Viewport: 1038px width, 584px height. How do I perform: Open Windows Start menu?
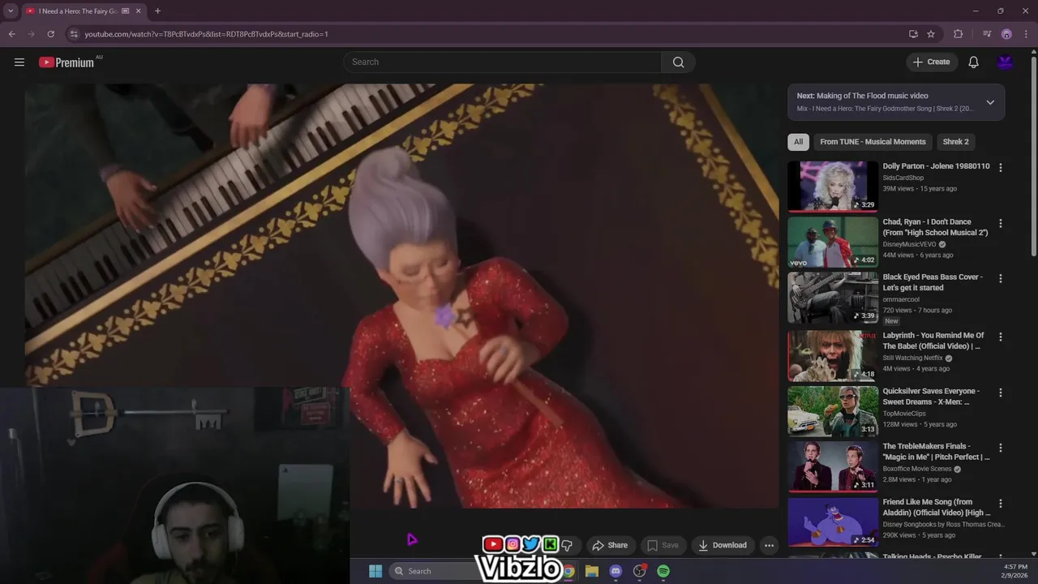375,571
